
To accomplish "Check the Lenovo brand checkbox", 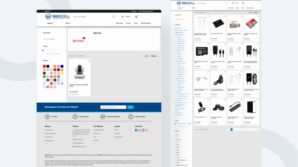I will [175, 157].
